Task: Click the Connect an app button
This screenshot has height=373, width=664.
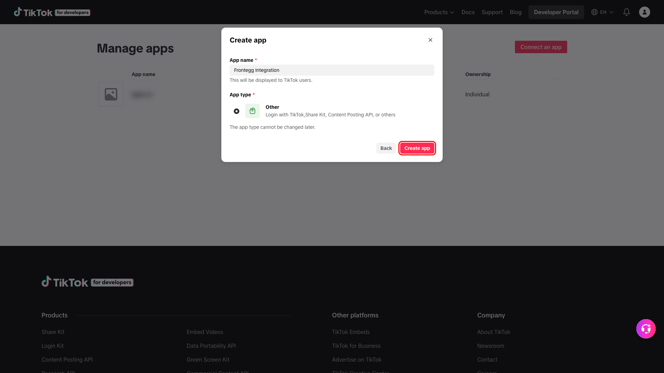Action: (541, 47)
